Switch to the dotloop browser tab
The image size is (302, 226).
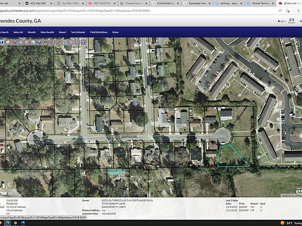pos(229,3)
